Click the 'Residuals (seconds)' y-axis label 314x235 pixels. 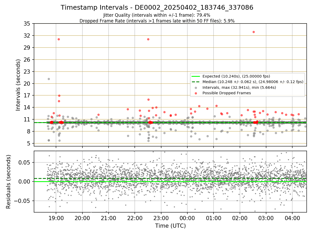pyautogui.click(x=8, y=182)
